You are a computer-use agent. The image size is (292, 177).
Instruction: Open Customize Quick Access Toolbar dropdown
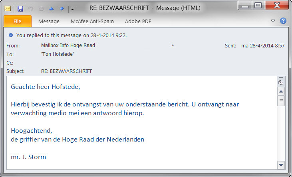pyautogui.click(x=72, y=9)
